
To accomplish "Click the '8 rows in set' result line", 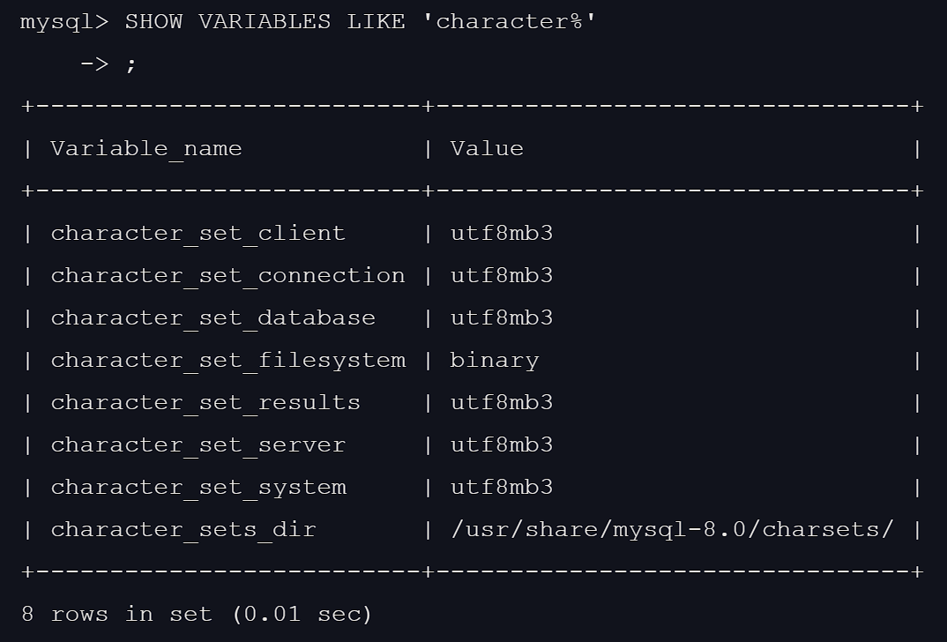I will click(196, 614).
